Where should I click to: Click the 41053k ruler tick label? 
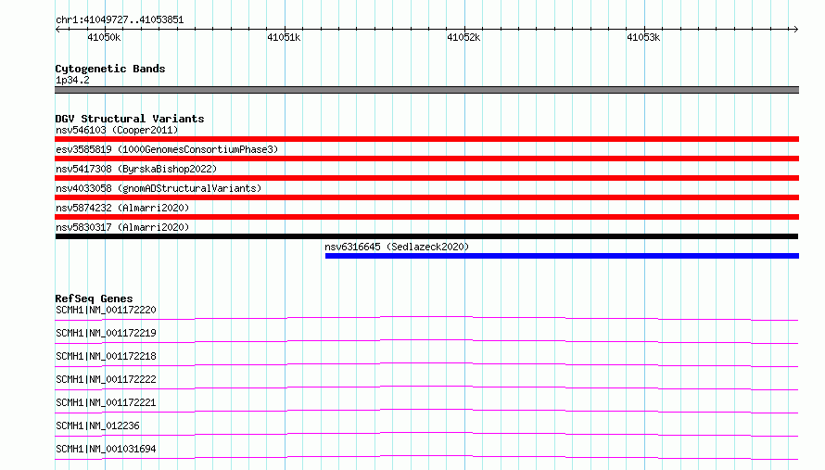(x=643, y=37)
